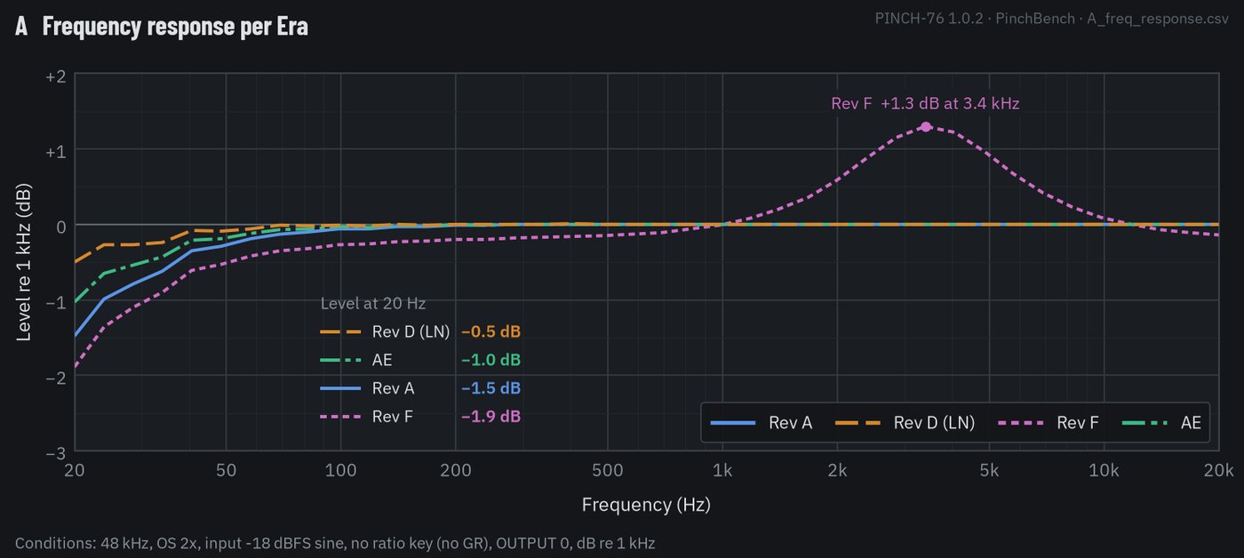Click the '+2' y-axis tick label
Screen dimensions: 1244x558
click(x=56, y=76)
